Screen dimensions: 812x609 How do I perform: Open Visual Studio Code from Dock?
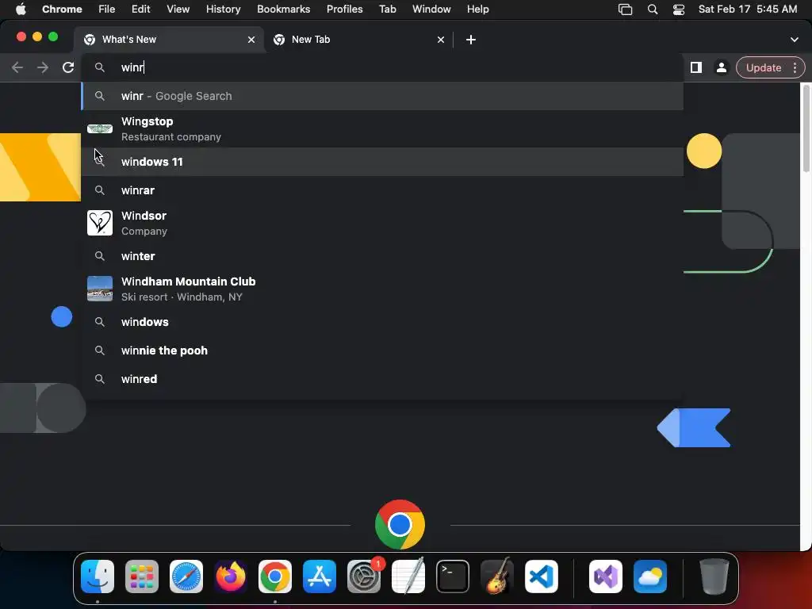(x=542, y=576)
